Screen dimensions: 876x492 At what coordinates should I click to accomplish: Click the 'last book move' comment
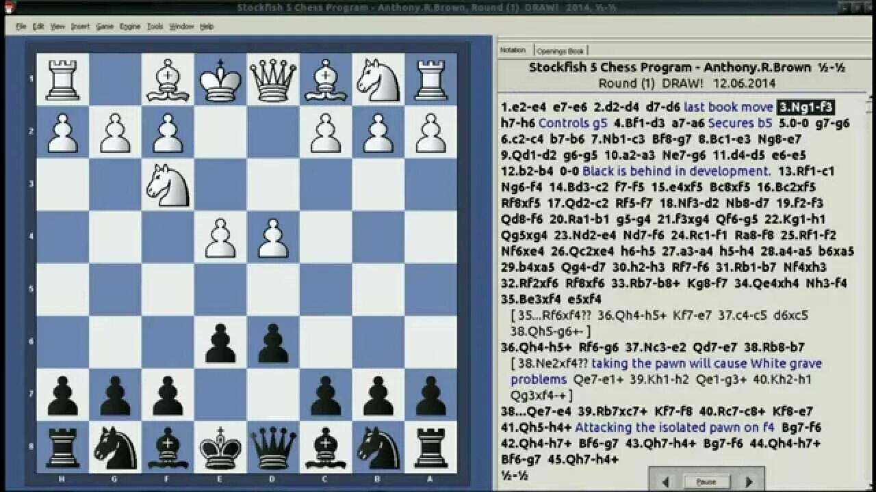[x=728, y=107]
